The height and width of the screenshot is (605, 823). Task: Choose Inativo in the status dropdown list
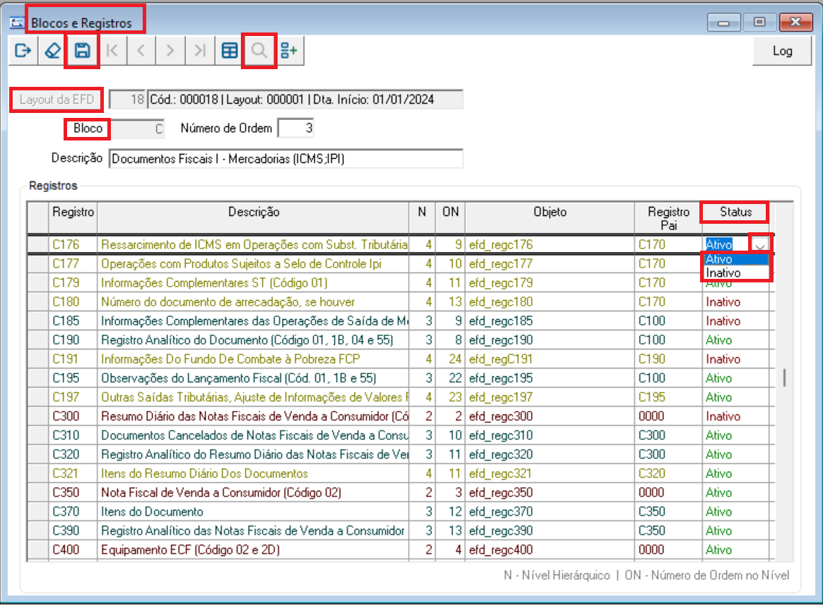click(736, 273)
